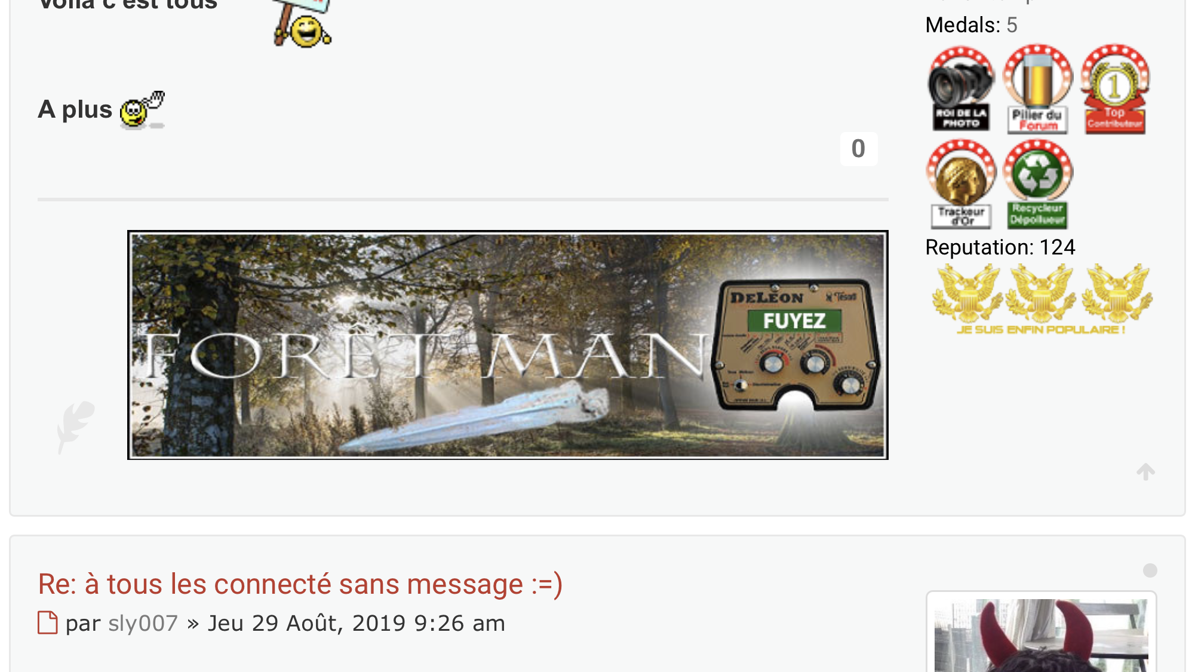Click the Reputation 124 label
Image resolution: width=1195 pixels, height=672 pixels.
(1000, 247)
